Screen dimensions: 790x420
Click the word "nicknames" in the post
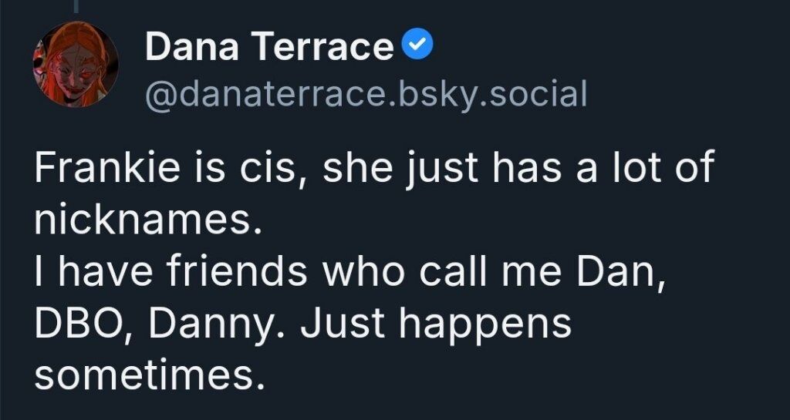coord(143,220)
